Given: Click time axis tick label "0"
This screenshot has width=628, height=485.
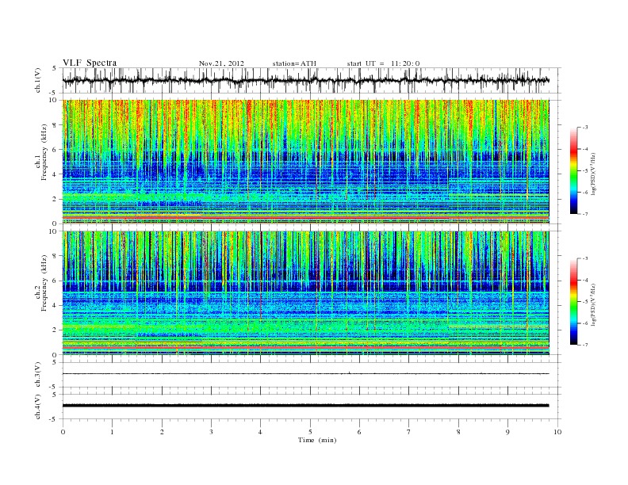Looking at the screenshot, I should (63, 432).
